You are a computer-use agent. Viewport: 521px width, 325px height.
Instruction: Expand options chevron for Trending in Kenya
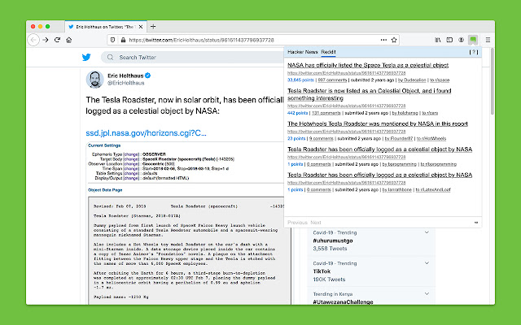coord(427,294)
